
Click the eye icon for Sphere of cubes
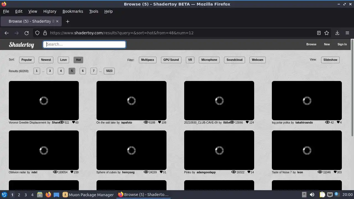pos(146,172)
